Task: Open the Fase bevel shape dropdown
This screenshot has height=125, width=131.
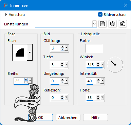Action: pos(30,53)
